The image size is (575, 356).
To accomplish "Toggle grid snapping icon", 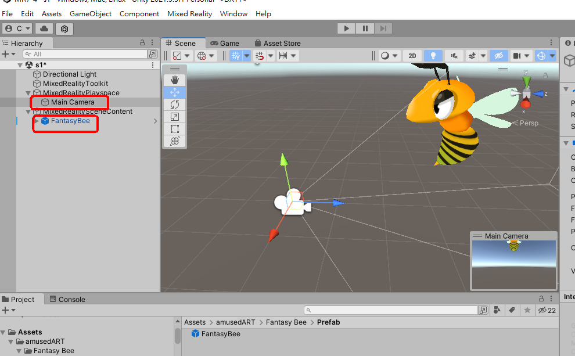I will [x=260, y=56].
